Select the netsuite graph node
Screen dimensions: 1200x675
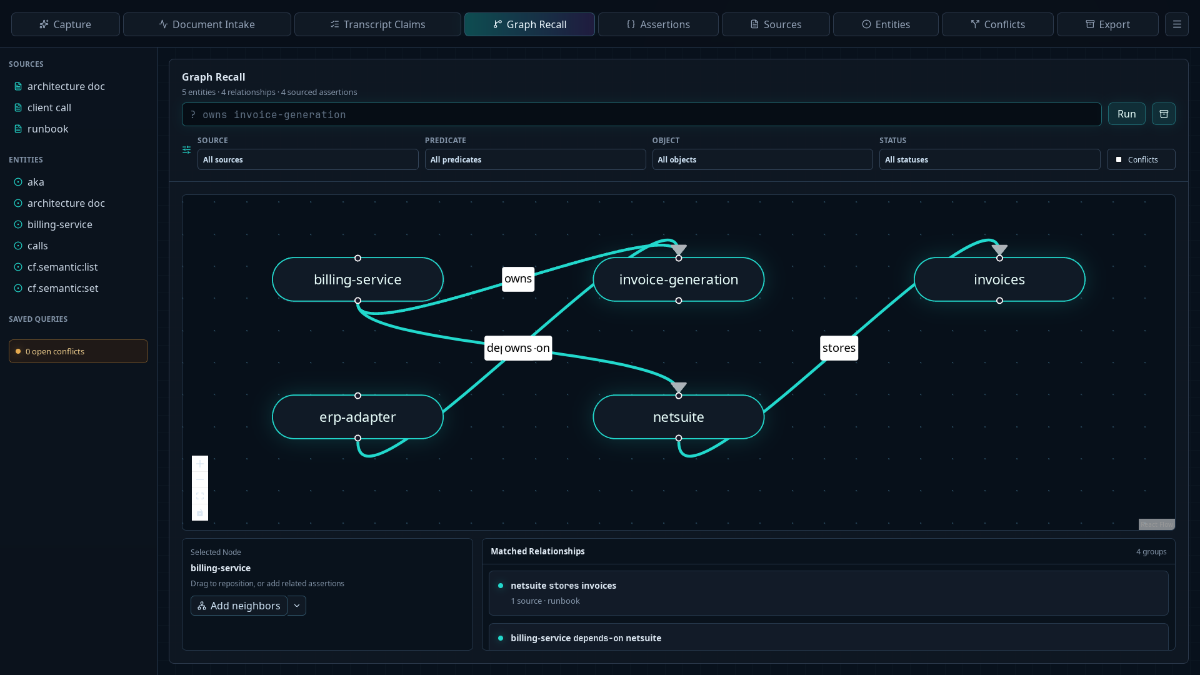point(679,417)
